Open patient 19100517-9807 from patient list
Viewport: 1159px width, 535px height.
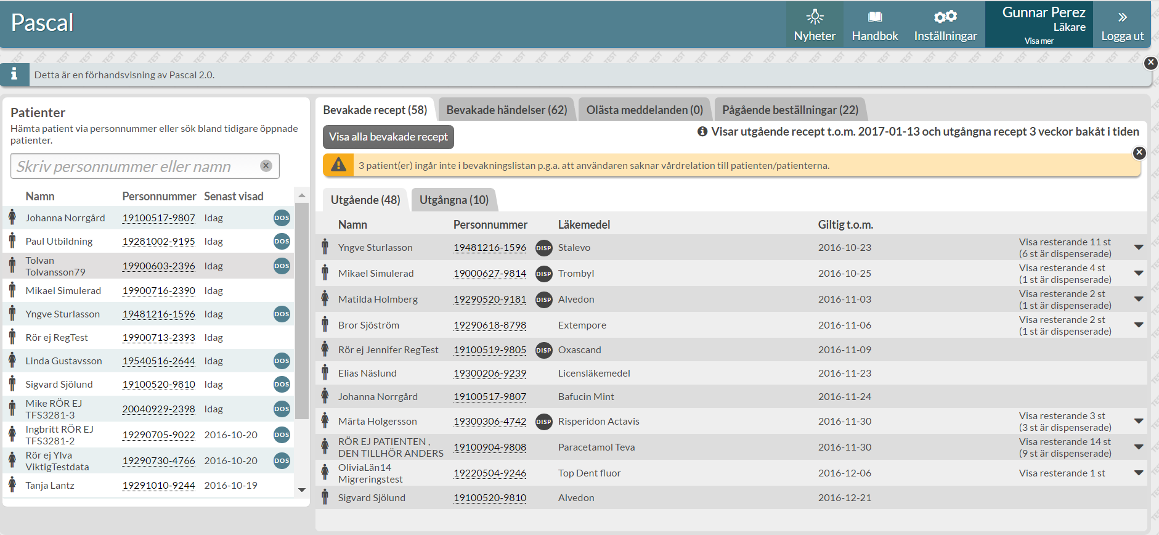159,218
